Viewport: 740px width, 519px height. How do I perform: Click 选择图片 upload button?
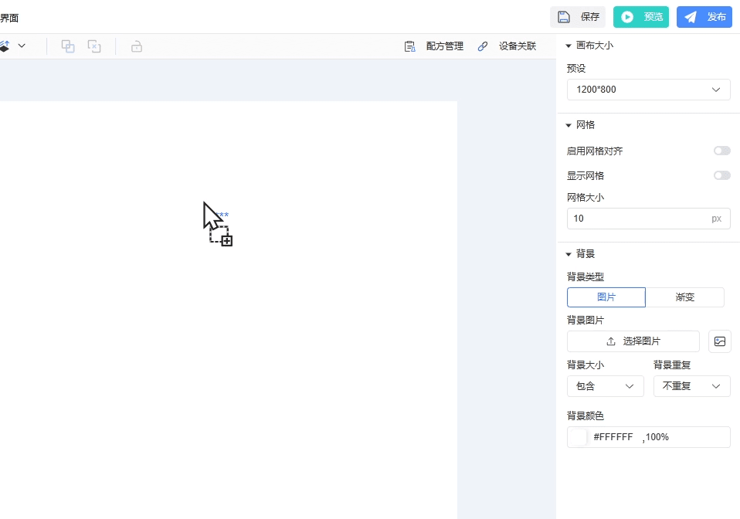(633, 341)
